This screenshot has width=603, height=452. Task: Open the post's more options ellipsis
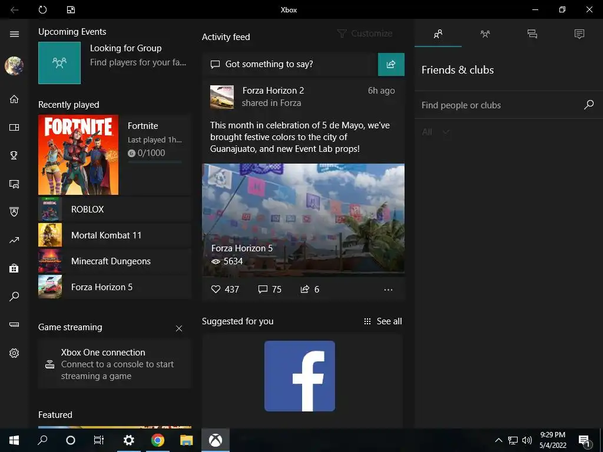click(x=389, y=290)
